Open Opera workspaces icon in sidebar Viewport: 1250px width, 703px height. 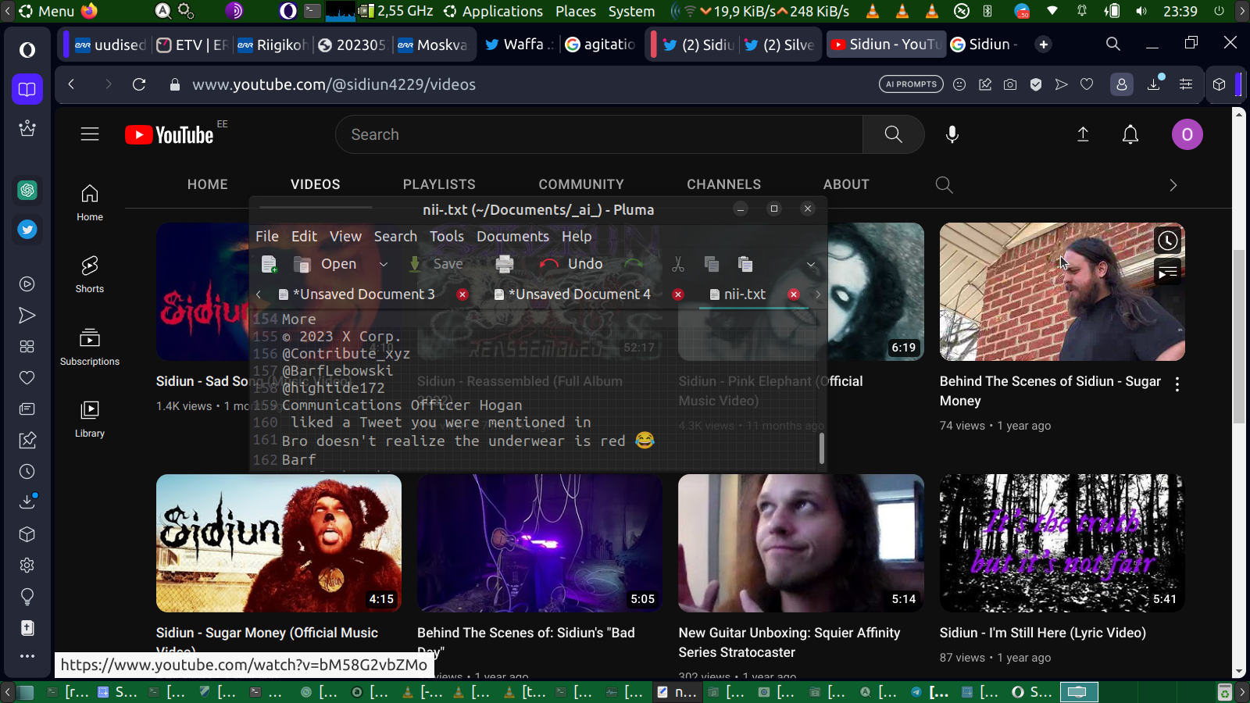tap(27, 89)
